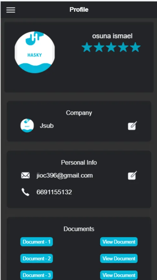Click the third rating star

pyautogui.click(x=111, y=47)
